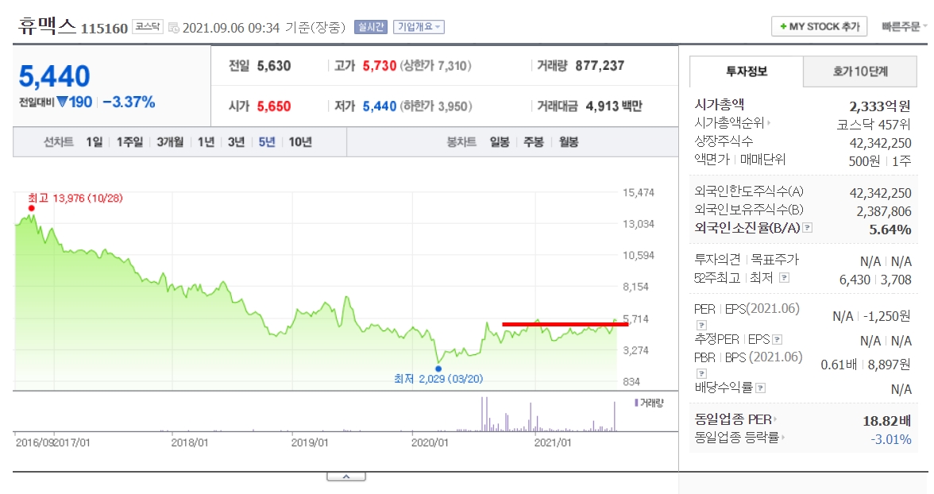Click the change percentage -3.37%
Screen dimensions: 934x494
click(129, 102)
